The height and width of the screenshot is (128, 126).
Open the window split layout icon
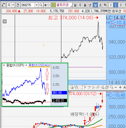72,87
